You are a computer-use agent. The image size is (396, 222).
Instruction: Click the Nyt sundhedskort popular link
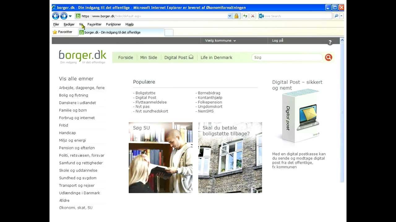(152, 111)
